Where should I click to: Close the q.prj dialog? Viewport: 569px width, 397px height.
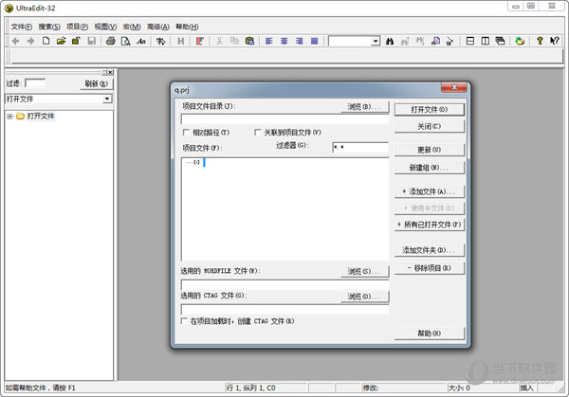tap(454, 87)
